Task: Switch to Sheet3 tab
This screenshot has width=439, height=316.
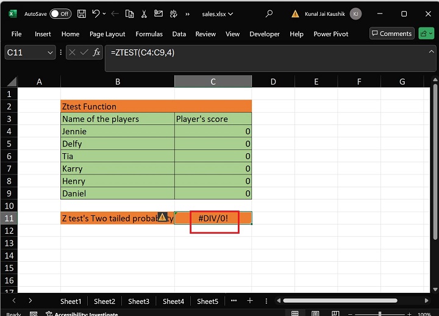Action: click(x=138, y=301)
